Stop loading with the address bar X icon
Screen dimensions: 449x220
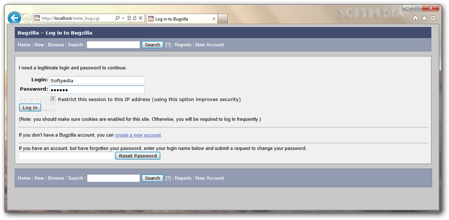(x=141, y=18)
